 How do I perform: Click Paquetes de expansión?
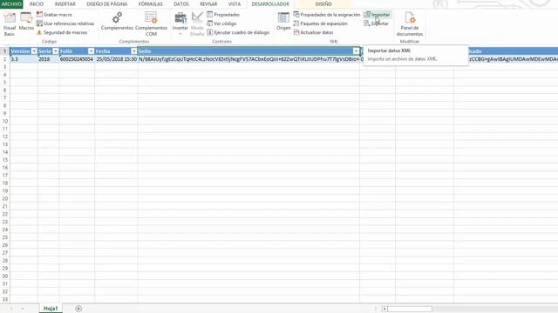coord(320,23)
